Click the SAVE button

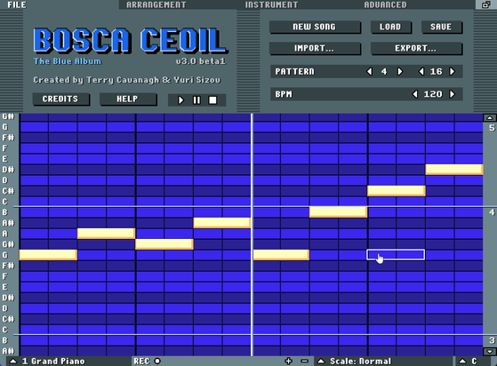coord(442,27)
